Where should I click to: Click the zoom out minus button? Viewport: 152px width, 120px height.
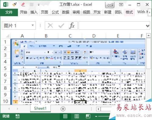[x=96, y=116]
